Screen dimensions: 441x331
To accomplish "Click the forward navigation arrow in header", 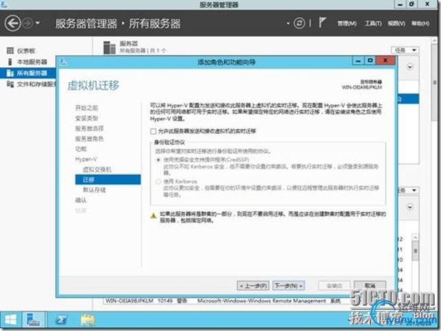I will (27, 23).
